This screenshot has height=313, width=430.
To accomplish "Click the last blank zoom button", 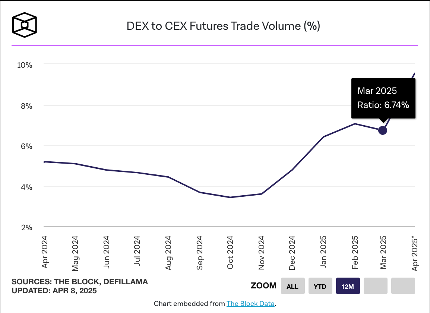I will (403, 286).
